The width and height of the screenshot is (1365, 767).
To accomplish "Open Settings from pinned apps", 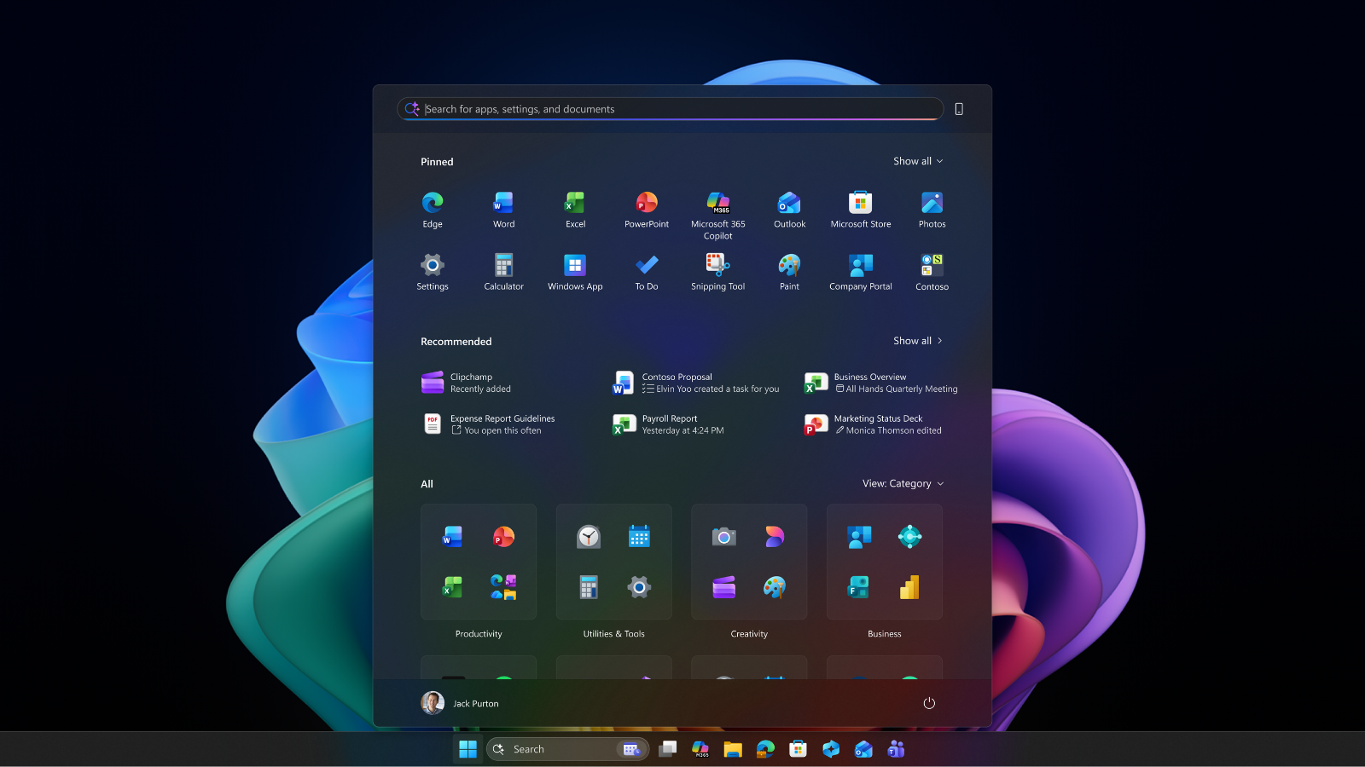I will (x=433, y=273).
